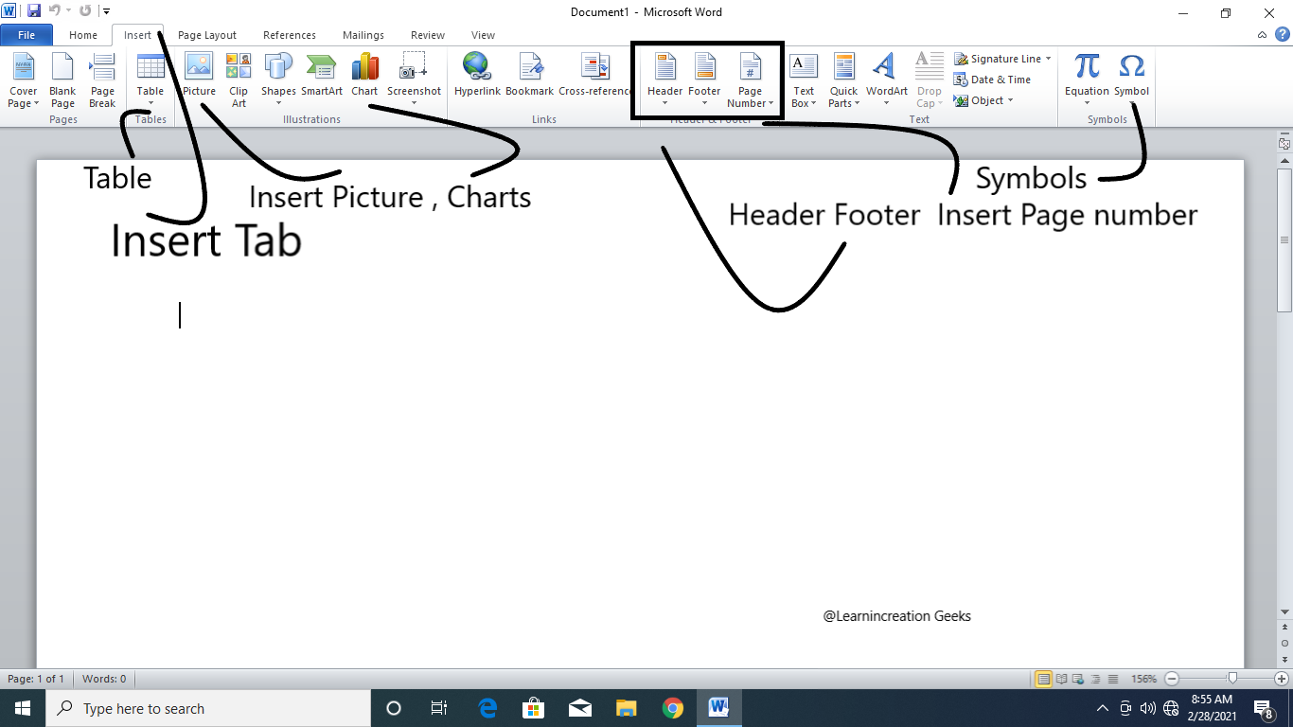Click the Text Box icon
The width and height of the screenshot is (1293, 727).
(x=803, y=80)
